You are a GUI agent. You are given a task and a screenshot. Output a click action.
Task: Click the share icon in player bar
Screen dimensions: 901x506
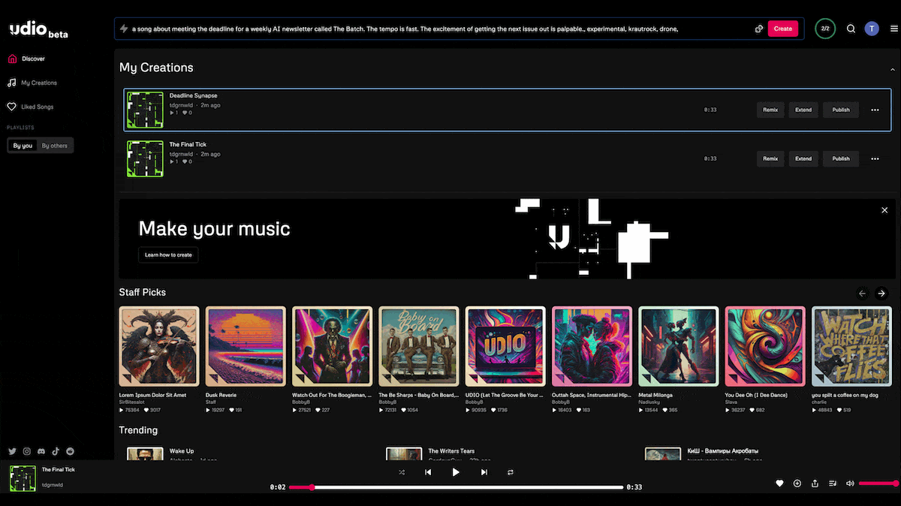[815, 483]
